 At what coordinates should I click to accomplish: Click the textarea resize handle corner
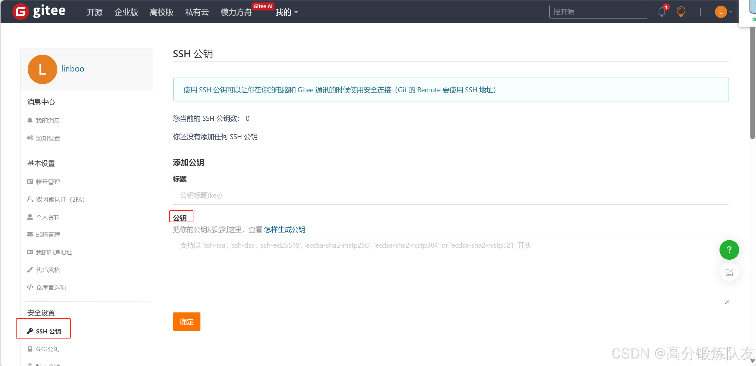tap(727, 302)
